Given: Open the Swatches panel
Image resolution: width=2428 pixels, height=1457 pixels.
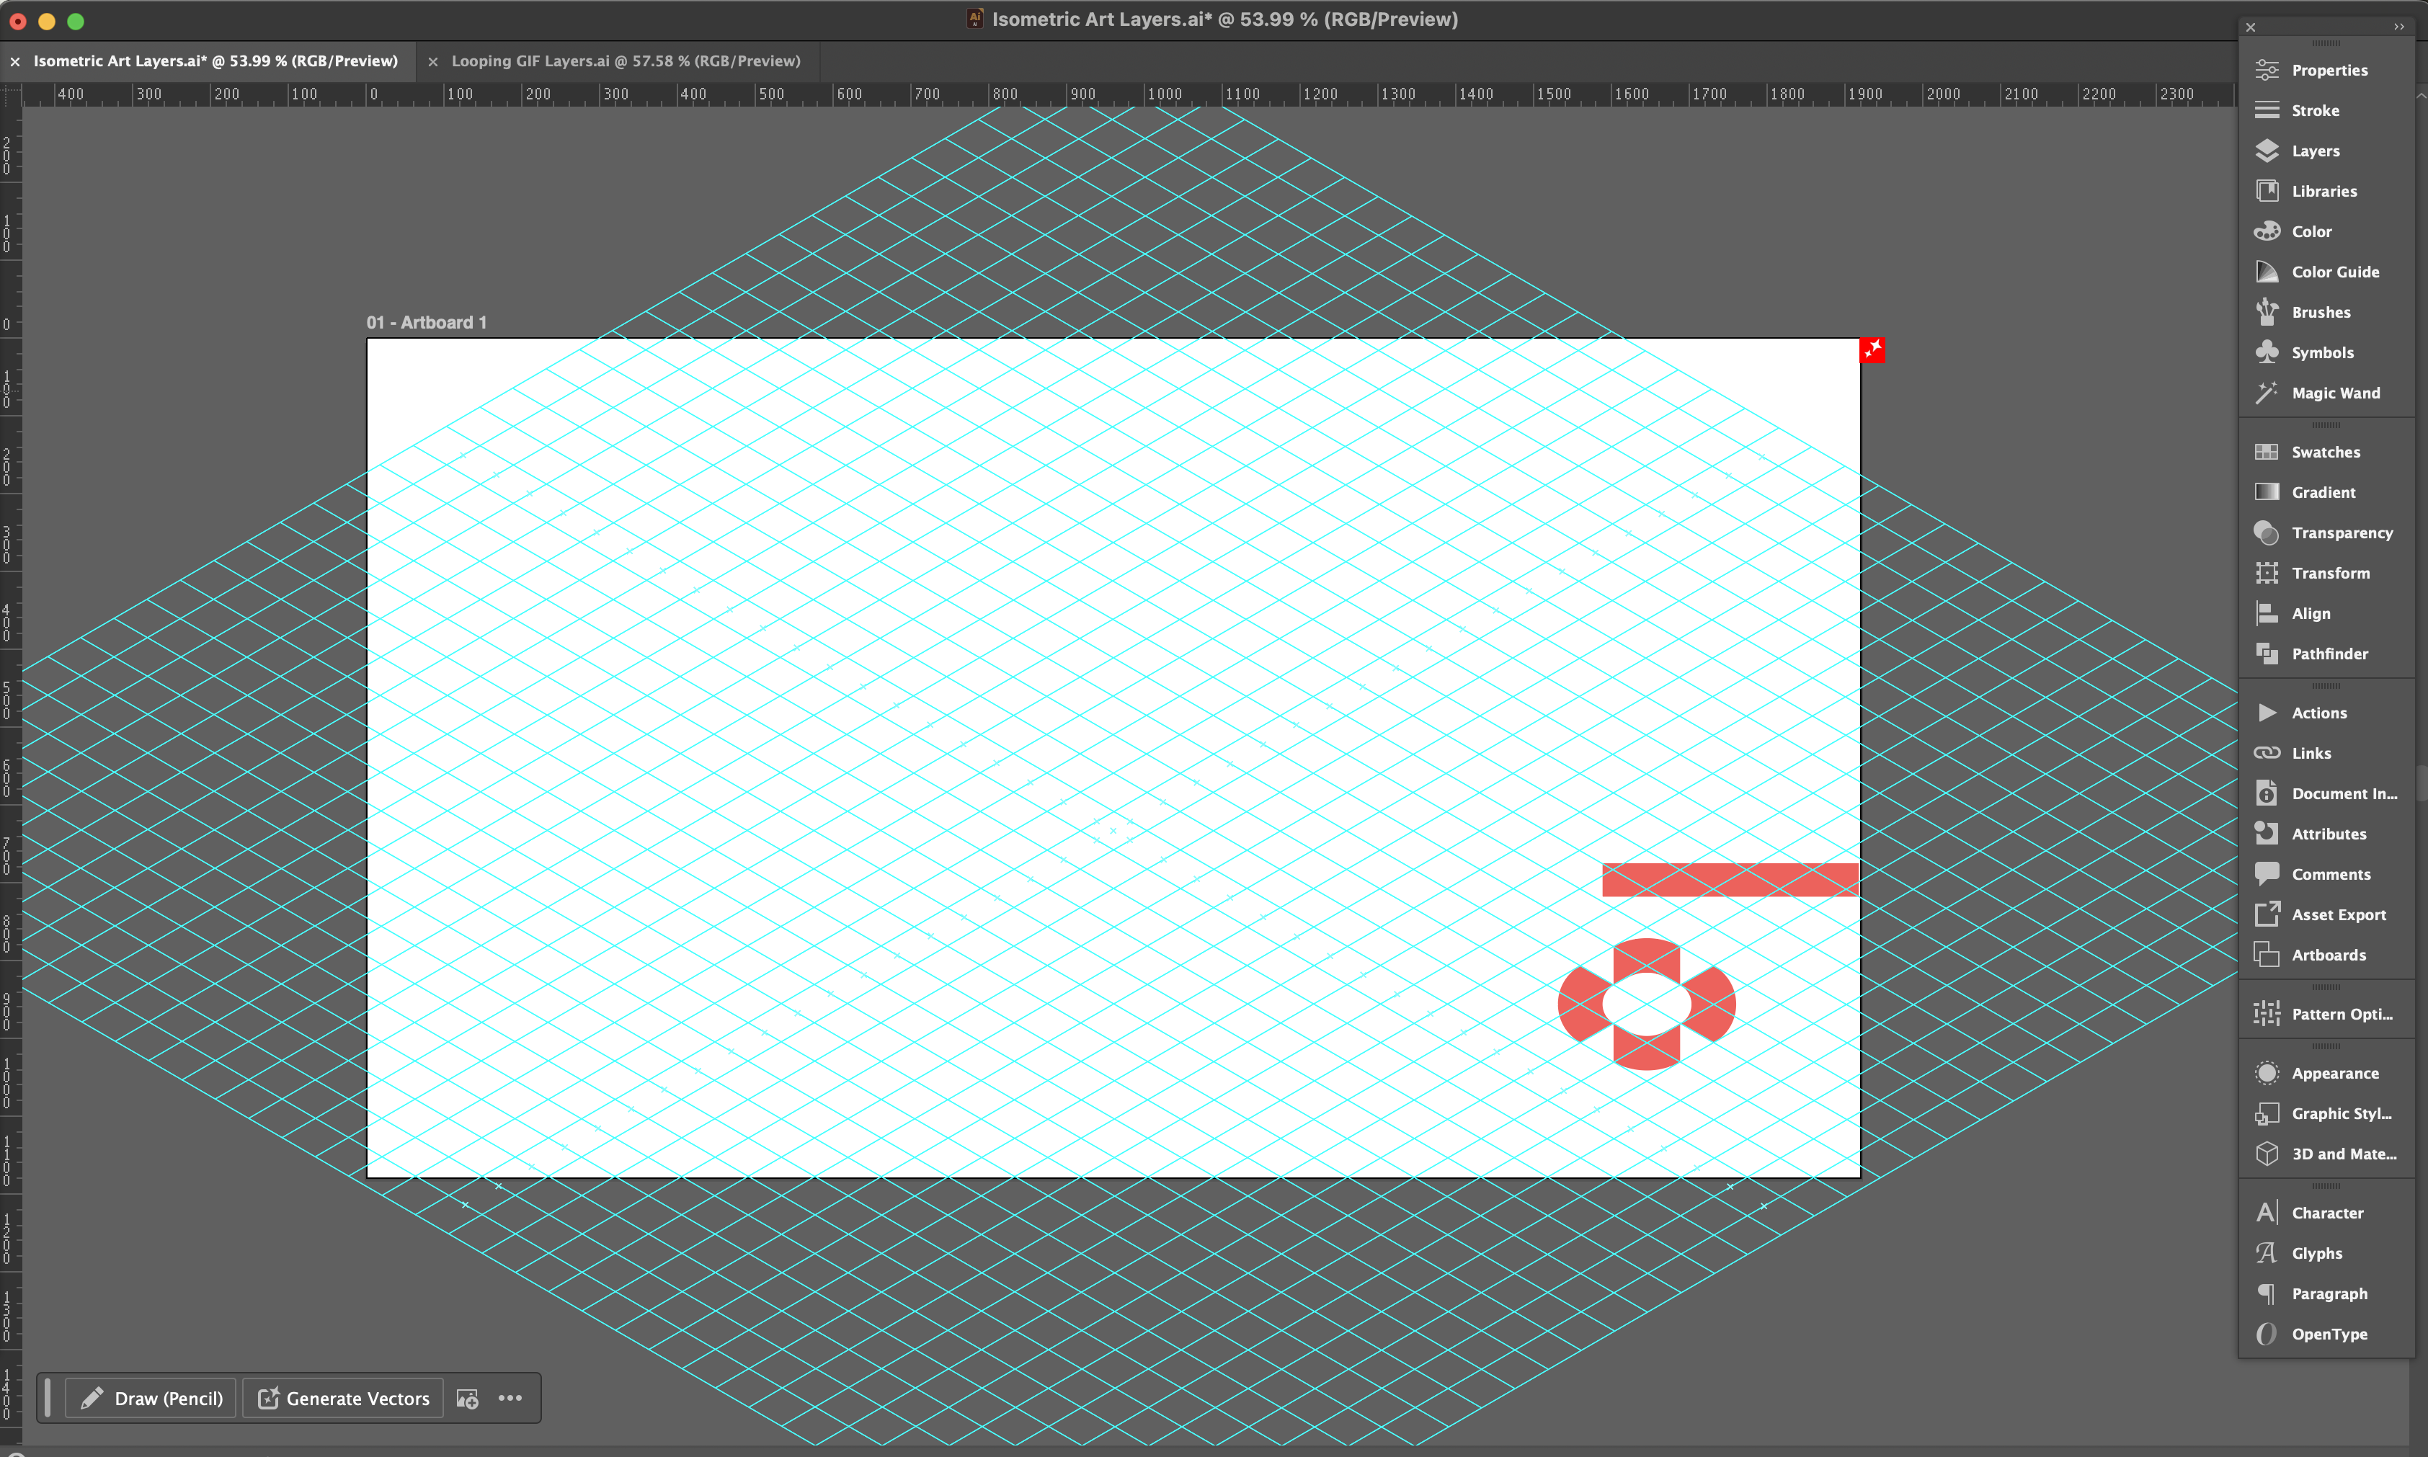Looking at the screenshot, I should (x=2325, y=452).
